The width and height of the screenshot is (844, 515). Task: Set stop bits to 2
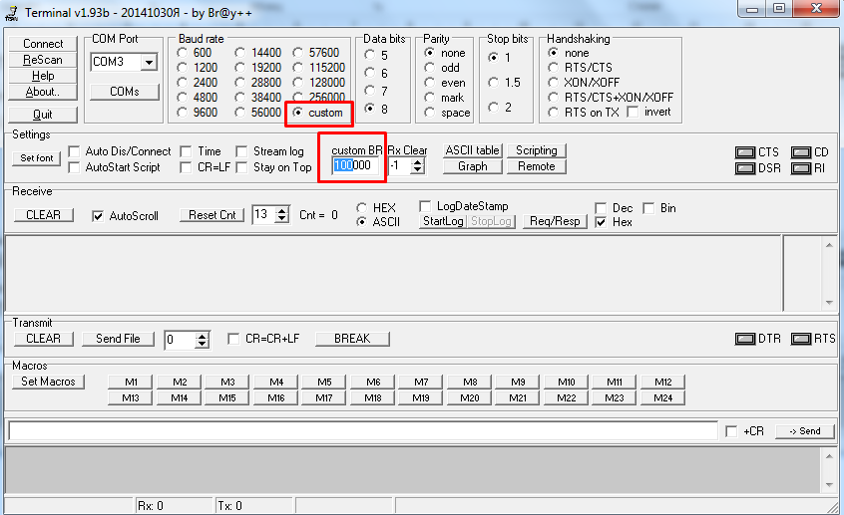(x=494, y=107)
